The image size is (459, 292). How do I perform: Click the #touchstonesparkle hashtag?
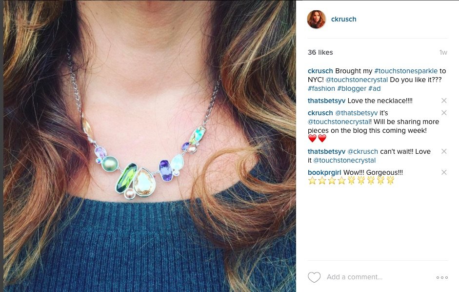(x=406, y=71)
